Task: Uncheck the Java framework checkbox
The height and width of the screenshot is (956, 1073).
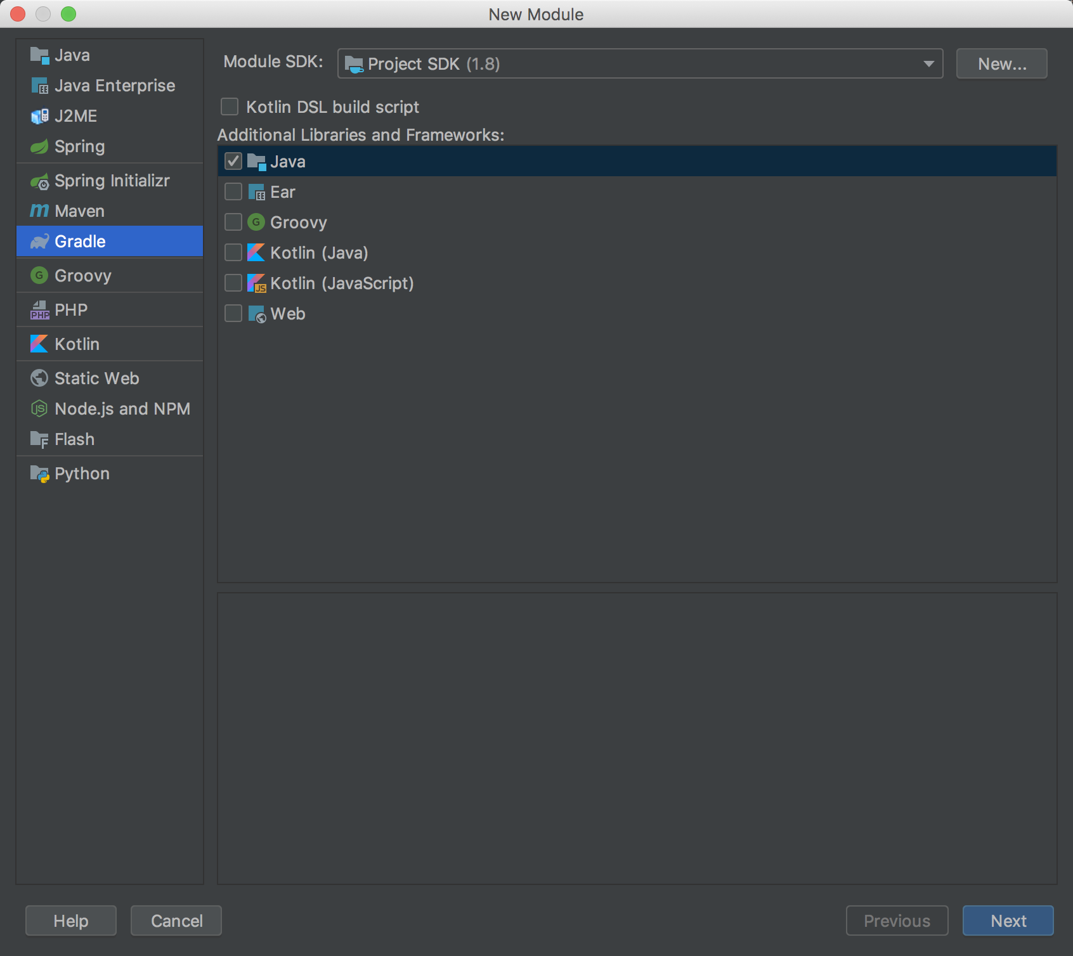Action: click(233, 161)
